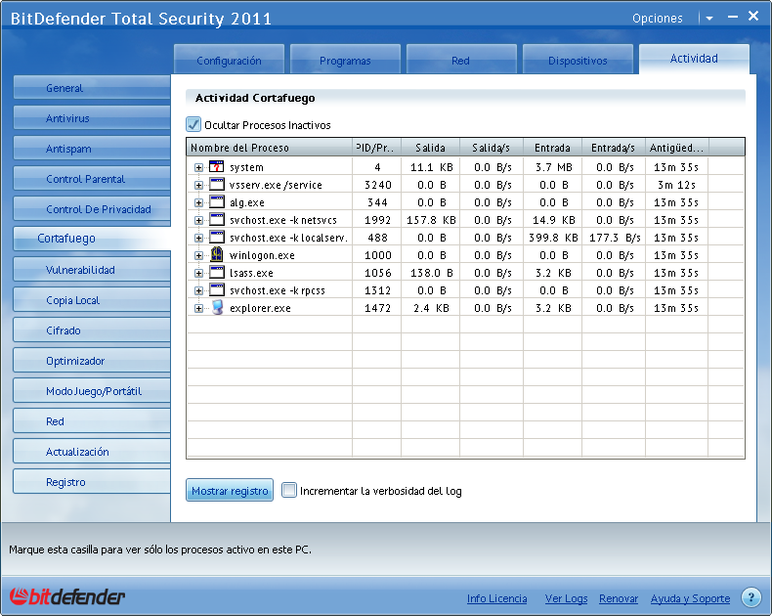The height and width of the screenshot is (616, 772).
Task: Click the alg.exe process icon
Action: click(x=217, y=202)
